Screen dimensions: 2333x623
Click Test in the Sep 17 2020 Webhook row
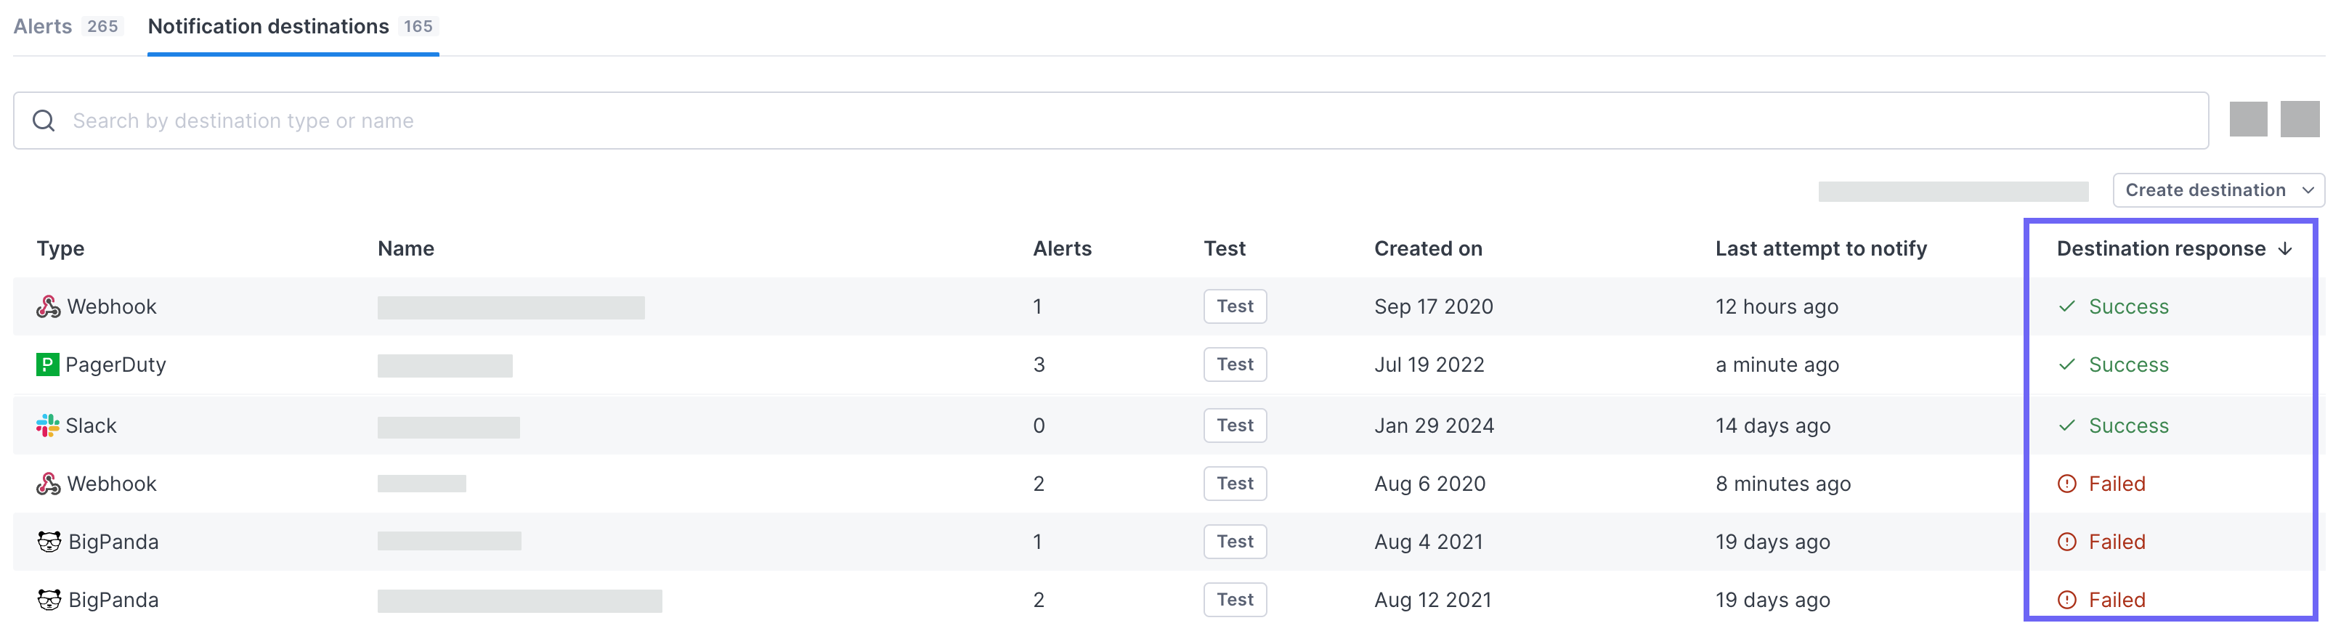[1236, 306]
